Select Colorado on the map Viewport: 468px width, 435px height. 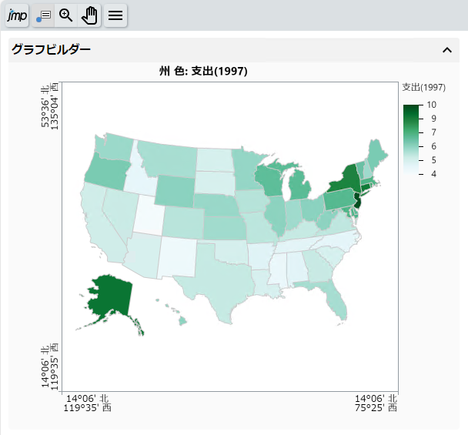click(x=183, y=223)
